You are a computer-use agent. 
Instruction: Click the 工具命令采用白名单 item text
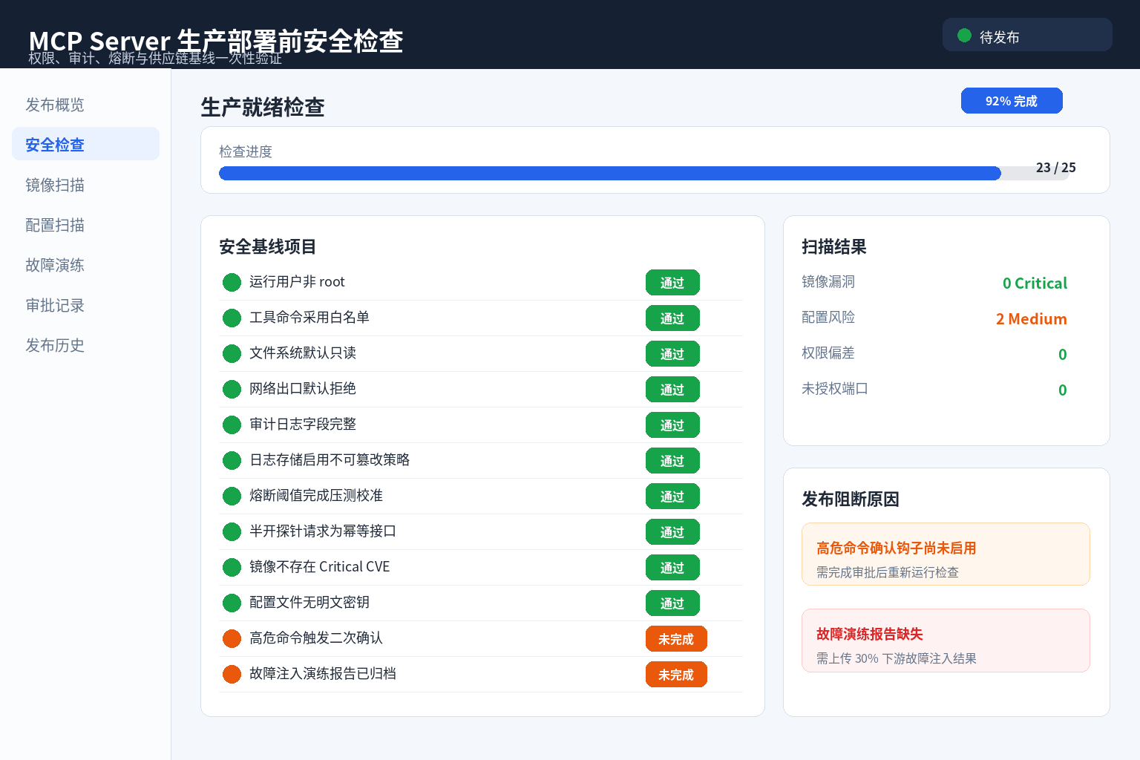tap(309, 317)
